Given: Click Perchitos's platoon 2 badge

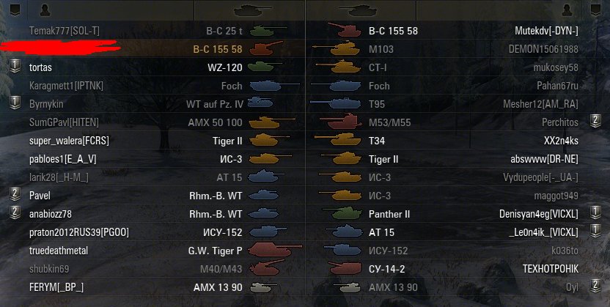Looking at the screenshot, I should tap(595, 121).
